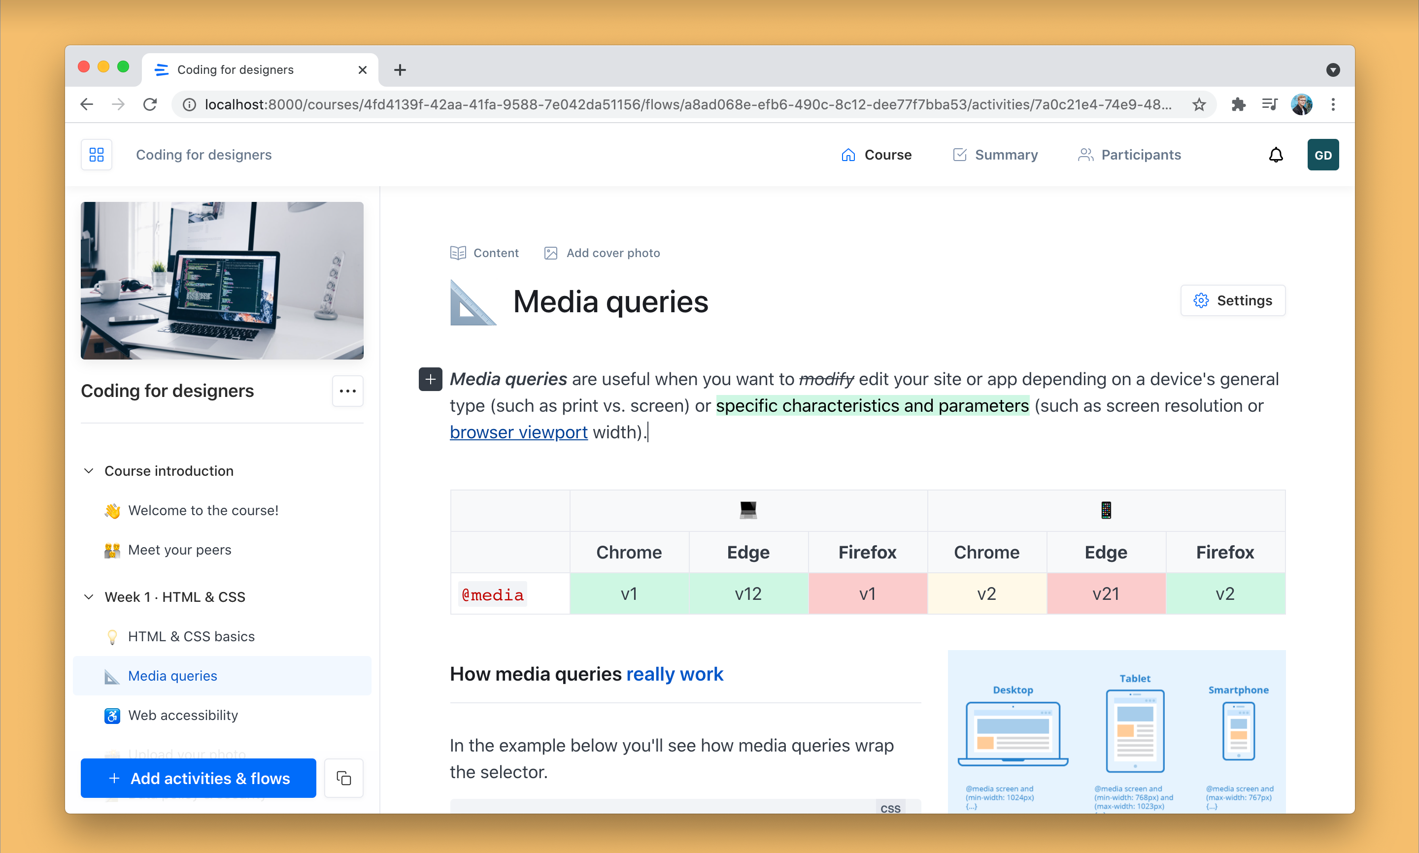
Task: Select the Coding for designers browser tab
Action: click(x=261, y=69)
